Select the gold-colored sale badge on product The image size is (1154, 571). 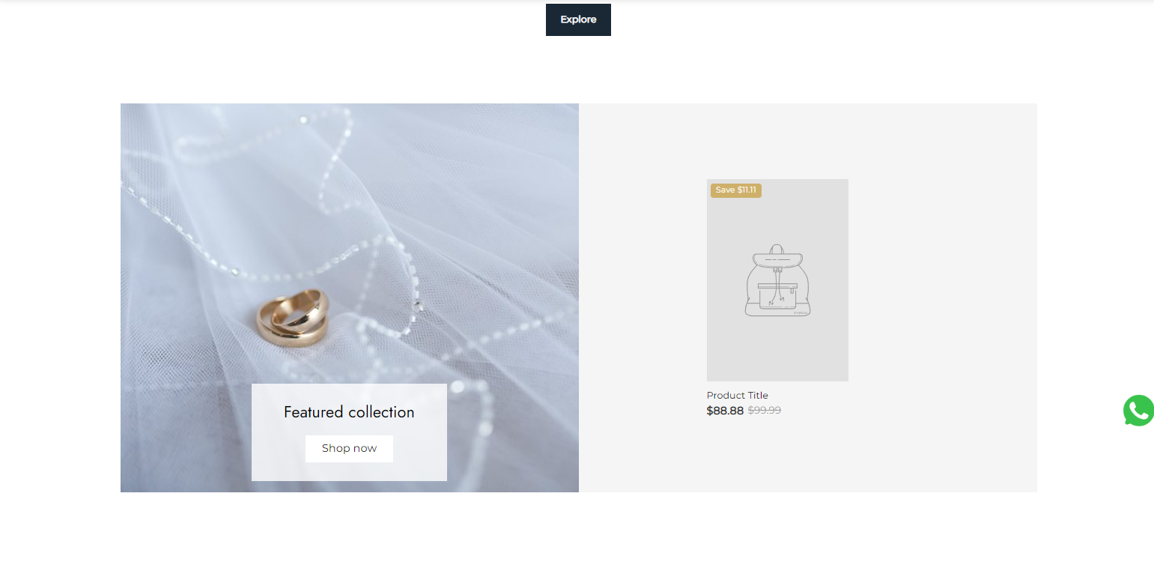point(735,190)
